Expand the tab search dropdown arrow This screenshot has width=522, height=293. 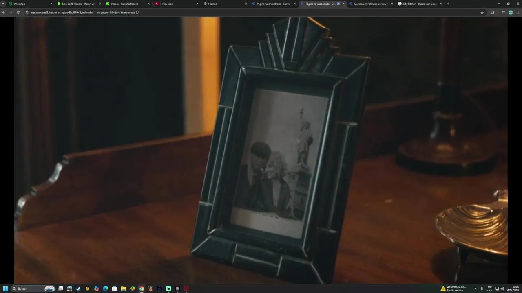pyautogui.click(x=3, y=4)
